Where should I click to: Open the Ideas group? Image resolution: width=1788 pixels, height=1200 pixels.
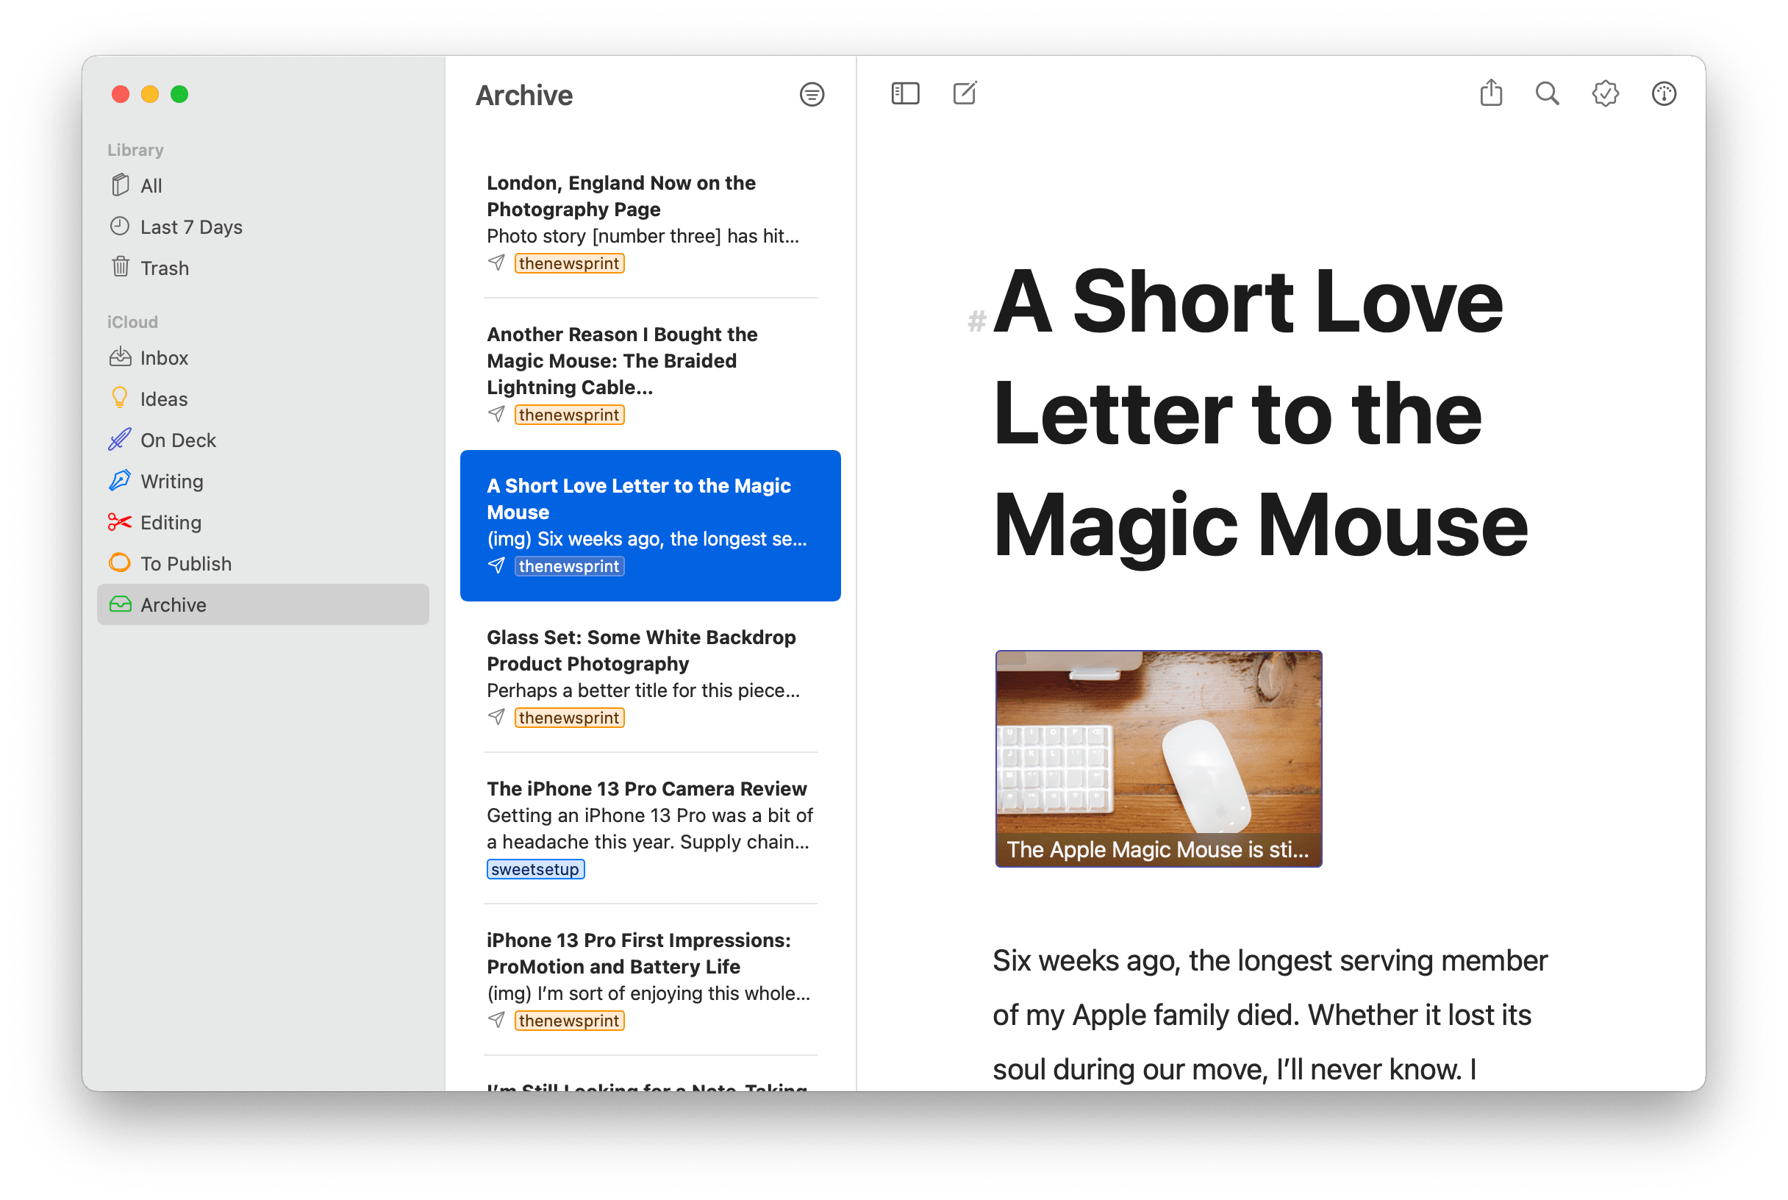point(263,399)
